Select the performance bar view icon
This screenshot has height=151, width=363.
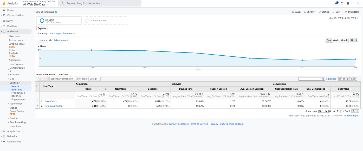pos(348,79)
